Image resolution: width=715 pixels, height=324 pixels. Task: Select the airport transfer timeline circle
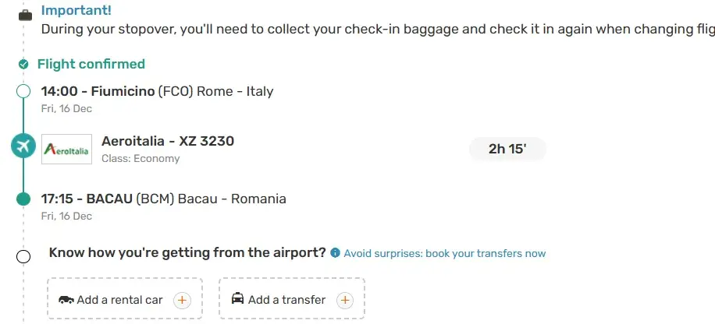[23, 255]
